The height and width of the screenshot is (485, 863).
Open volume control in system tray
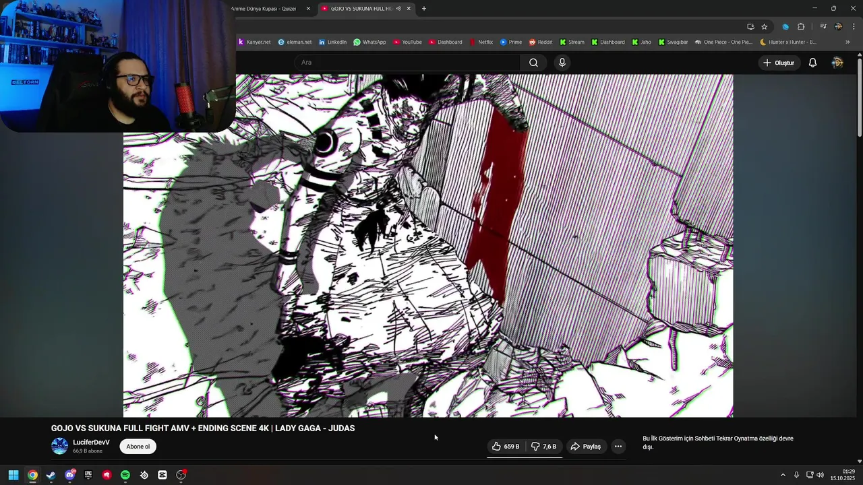pos(820,475)
